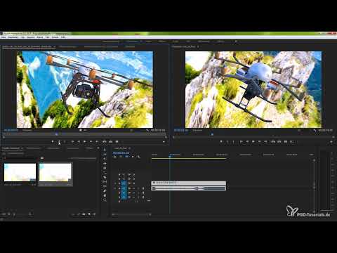
Task: Expand the workspaces overflow chevron
Action: 236,41
